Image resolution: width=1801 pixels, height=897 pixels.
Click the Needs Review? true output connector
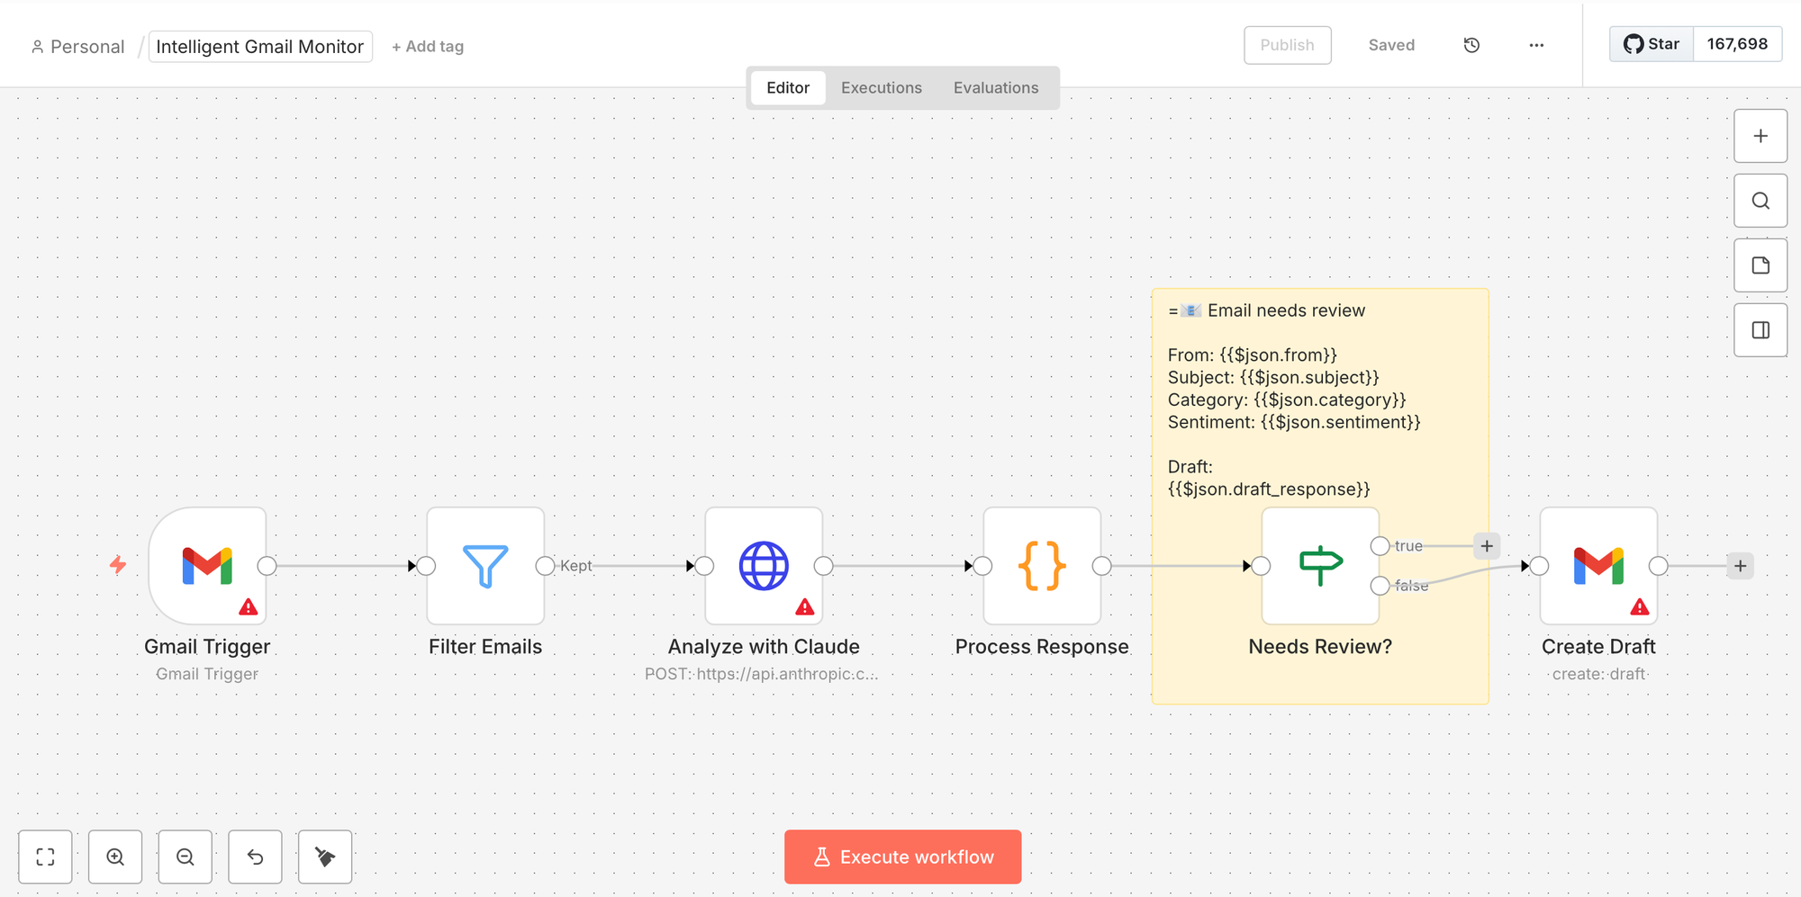click(1380, 545)
